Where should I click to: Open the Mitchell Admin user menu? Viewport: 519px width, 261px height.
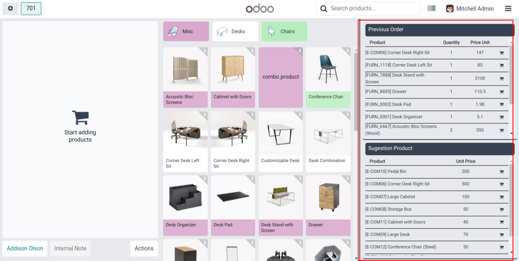470,8
